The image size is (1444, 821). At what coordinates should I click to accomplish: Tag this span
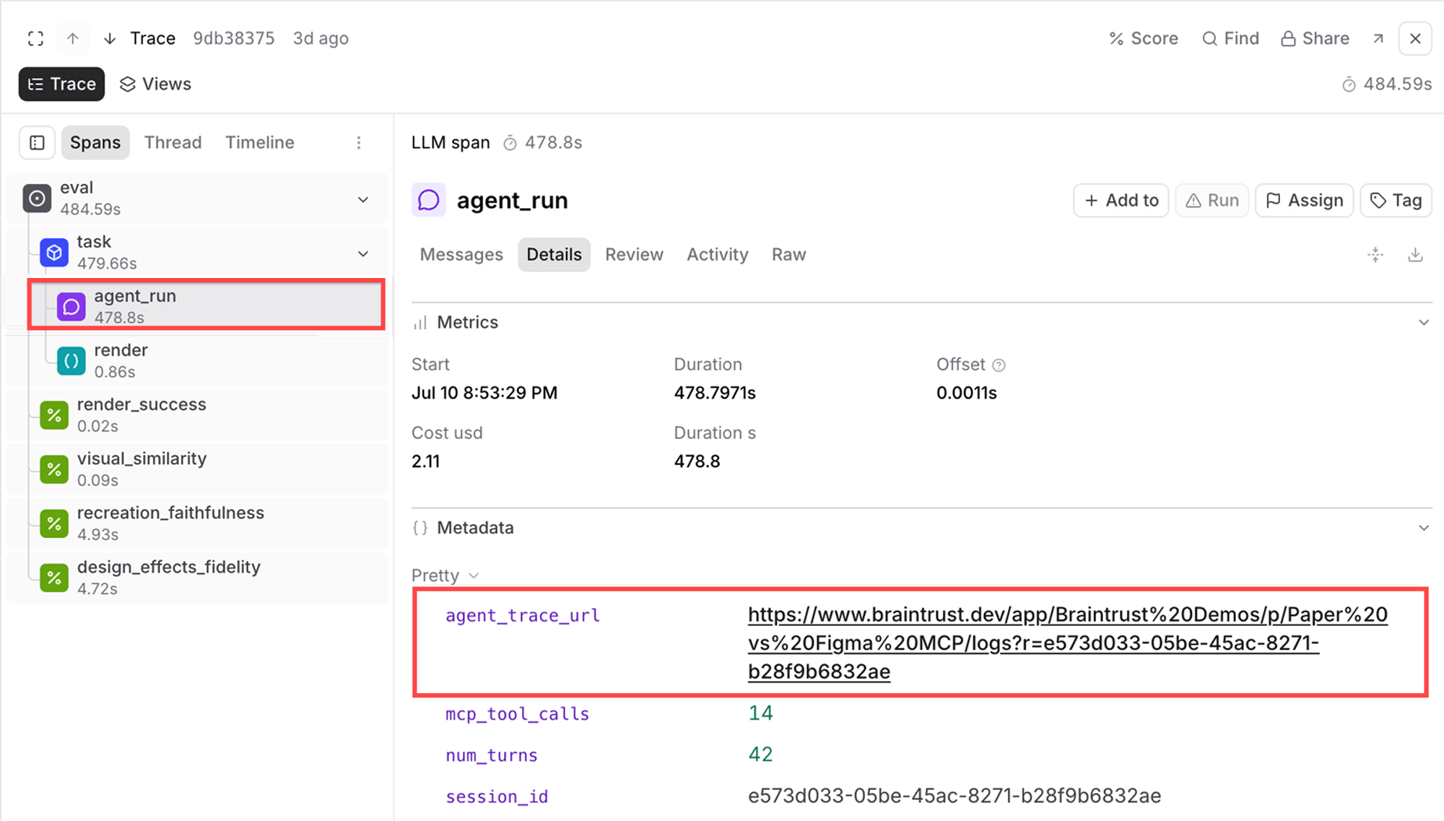pos(1396,200)
